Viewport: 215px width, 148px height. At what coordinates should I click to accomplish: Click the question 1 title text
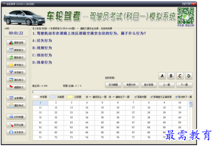[89, 34]
